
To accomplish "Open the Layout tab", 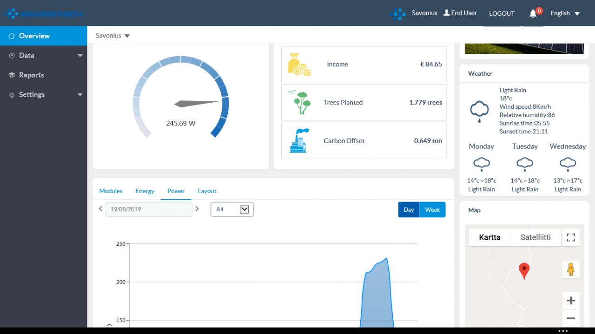I will (x=207, y=191).
